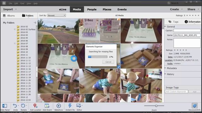
Task: Open the 2016 11 26 folder
Action: click(x=26, y=94)
